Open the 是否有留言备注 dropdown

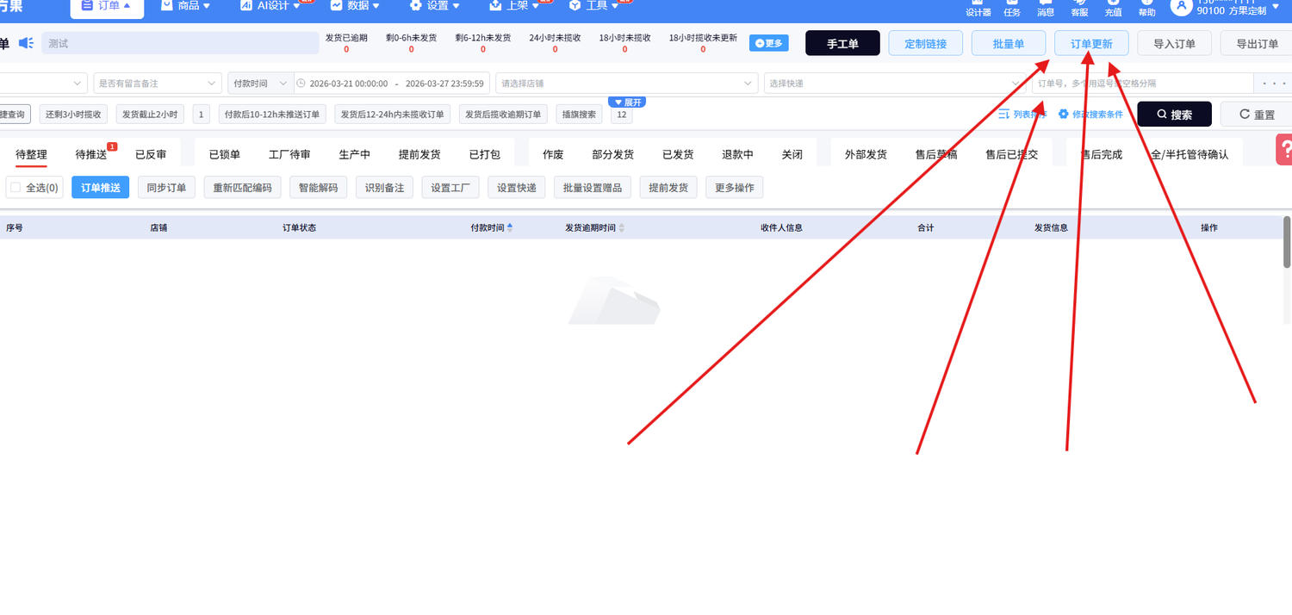point(158,84)
